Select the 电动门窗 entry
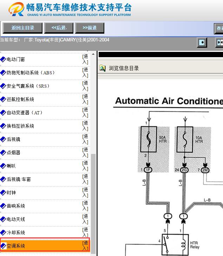This screenshot has height=256, width=223. [x=16, y=59]
